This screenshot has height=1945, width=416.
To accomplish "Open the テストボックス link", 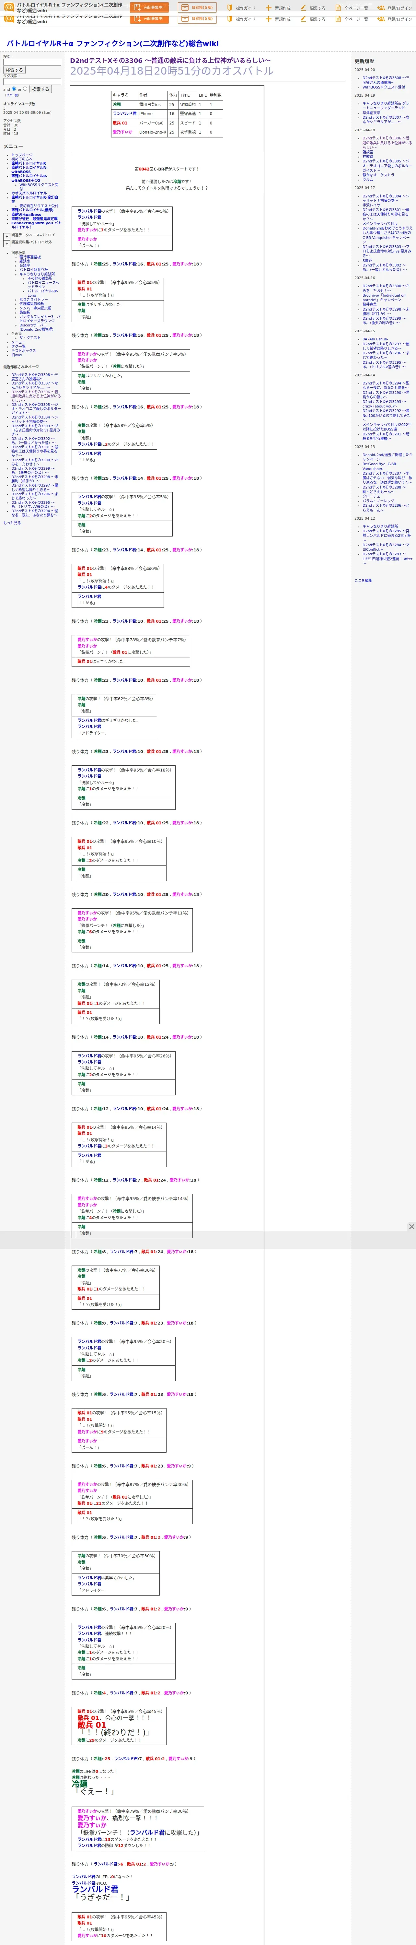I will coord(23,351).
